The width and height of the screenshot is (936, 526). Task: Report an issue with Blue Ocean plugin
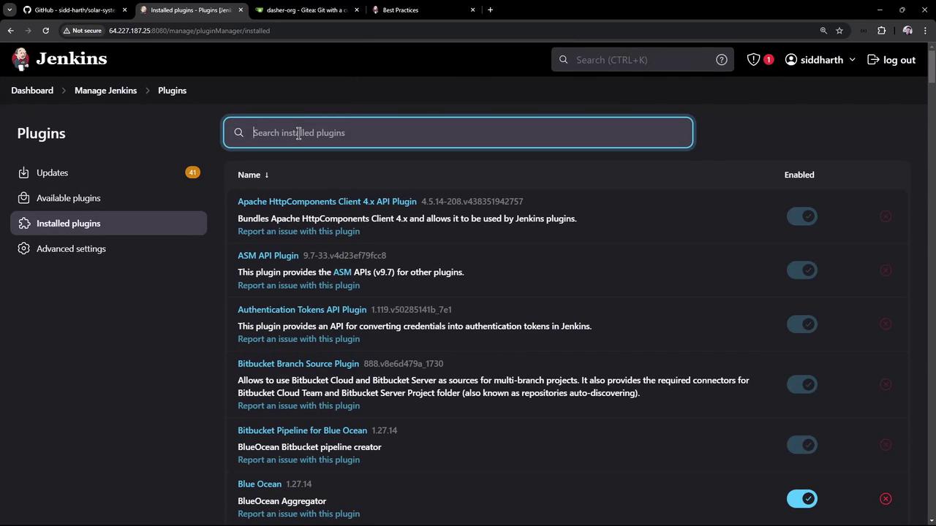coord(298,514)
